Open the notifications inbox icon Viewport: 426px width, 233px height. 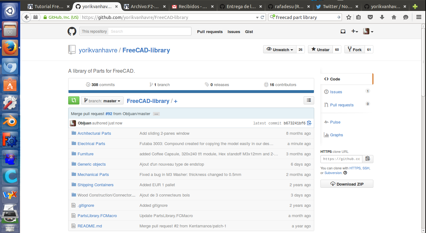(343, 32)
